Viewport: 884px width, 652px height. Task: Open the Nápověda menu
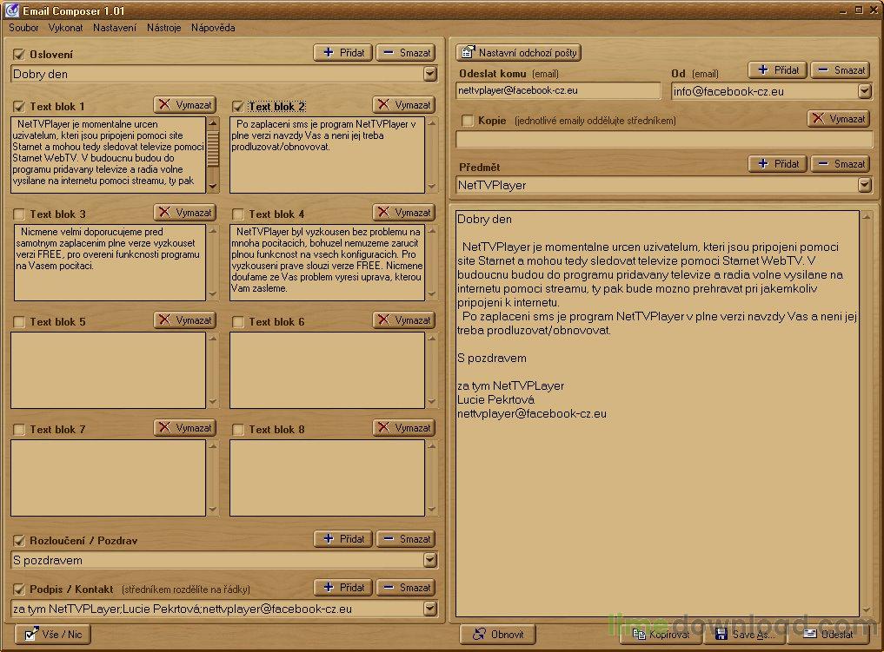[x=213, y=28]
